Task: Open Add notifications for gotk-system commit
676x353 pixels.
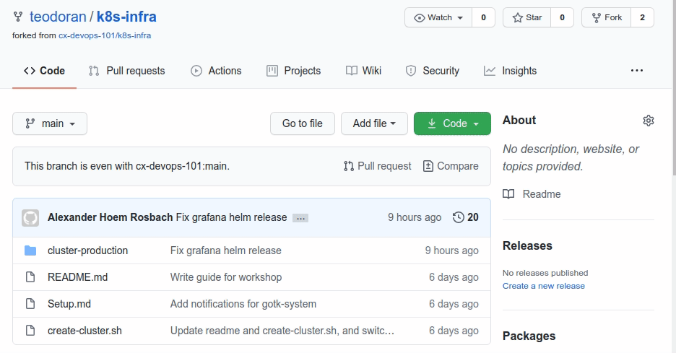Action: [243, 304]
